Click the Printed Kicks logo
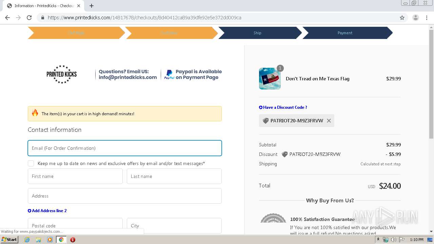The image size is (434, 244). click(61, 74)
